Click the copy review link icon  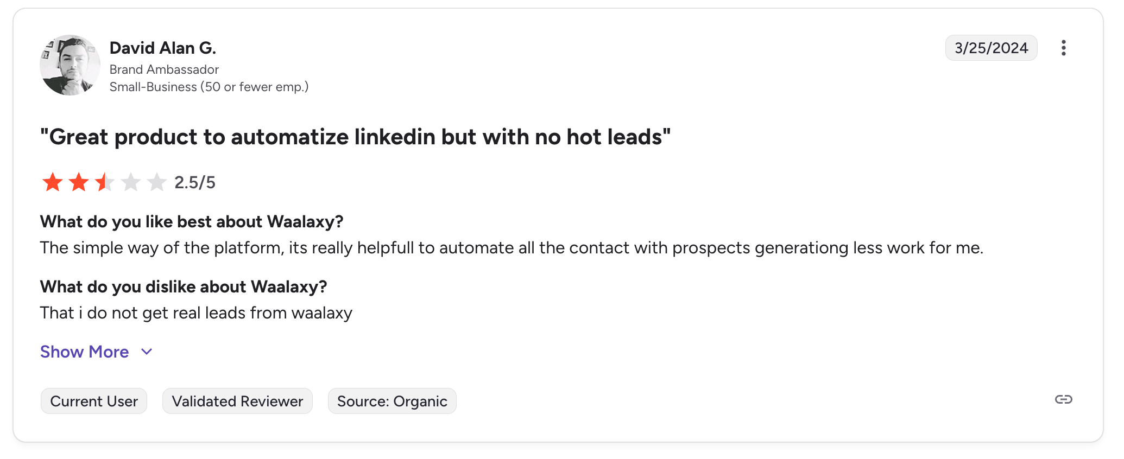1063,400
